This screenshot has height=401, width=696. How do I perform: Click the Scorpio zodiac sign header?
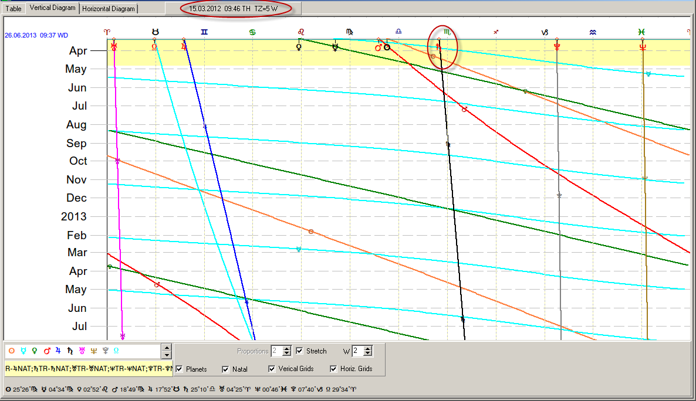point(447,31)
